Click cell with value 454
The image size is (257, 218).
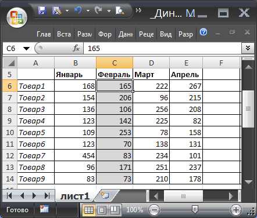coord(75,155)
